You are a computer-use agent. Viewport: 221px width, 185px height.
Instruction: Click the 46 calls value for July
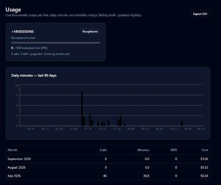(x=105, y=176)
